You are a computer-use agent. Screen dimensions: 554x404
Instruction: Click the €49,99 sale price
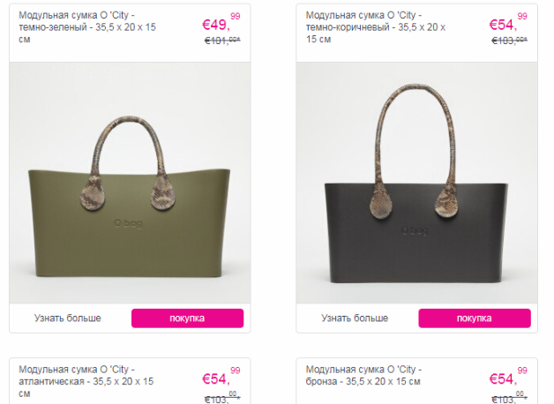pos(221,23)
